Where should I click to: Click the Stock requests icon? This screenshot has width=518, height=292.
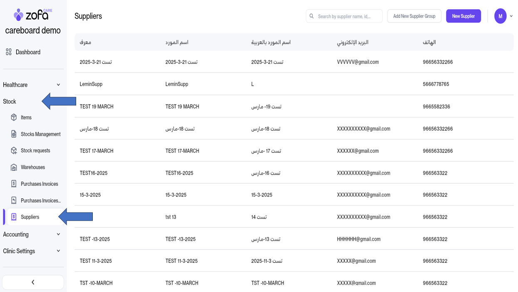(x=14, y=151)
